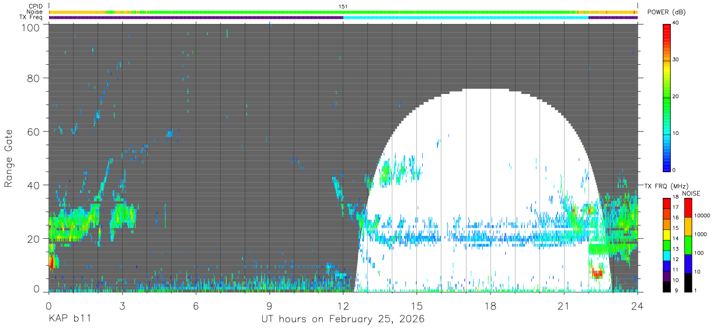Click the 14 label on the TX FRQ legend
The width and height of the screenshot is (717, 331).
[x=676, y=239]
